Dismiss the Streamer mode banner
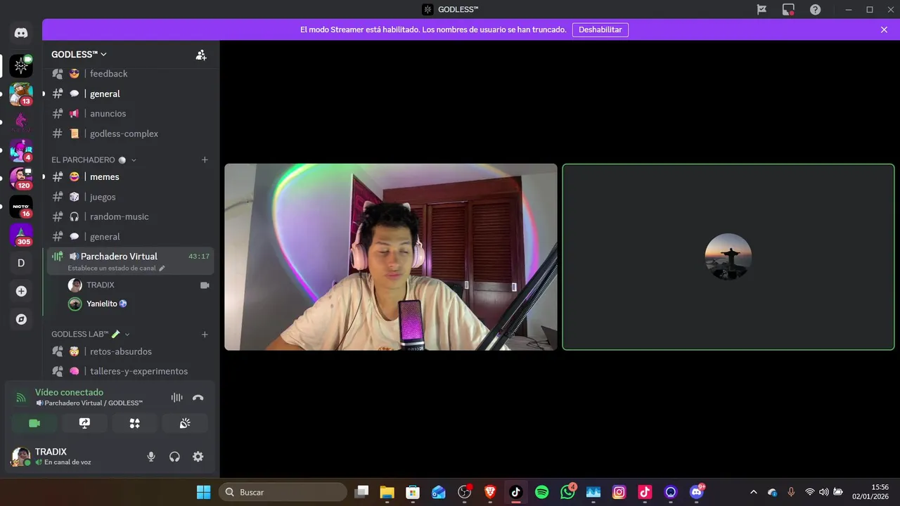This screenshot has width=900, height=506. tap(884, 30)
